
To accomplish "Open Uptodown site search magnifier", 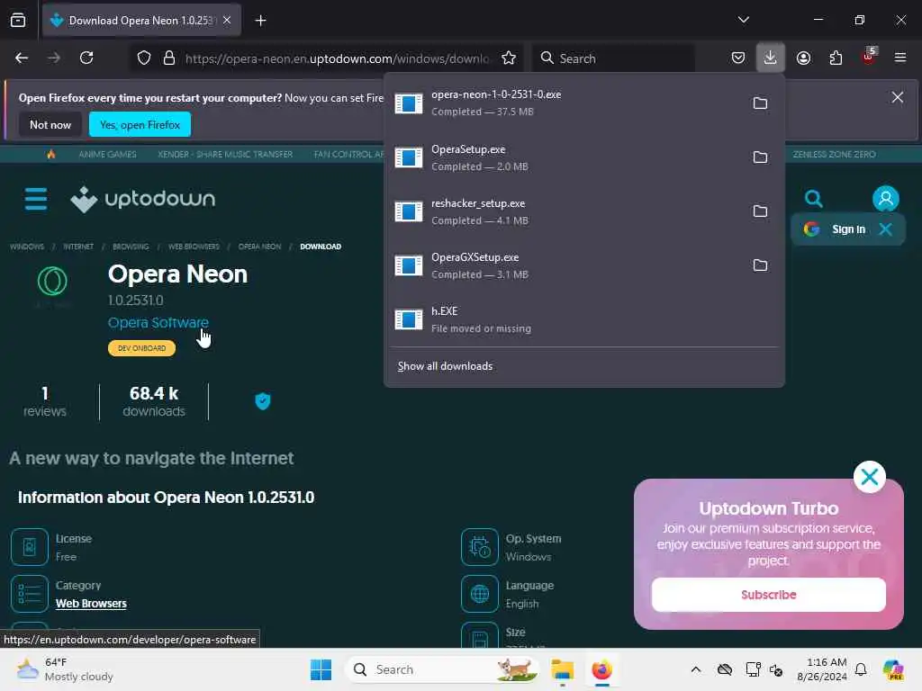I will point(814,199).
